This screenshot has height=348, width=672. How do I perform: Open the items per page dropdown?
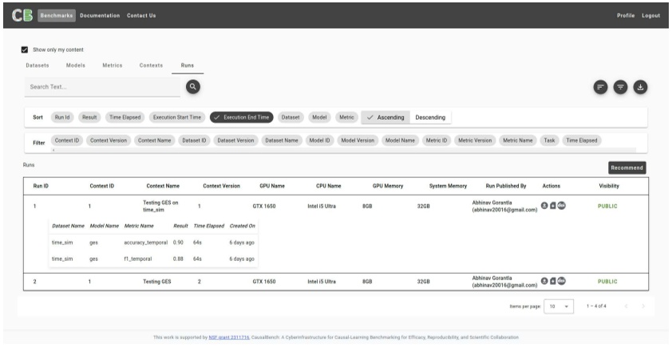(559, 306)
